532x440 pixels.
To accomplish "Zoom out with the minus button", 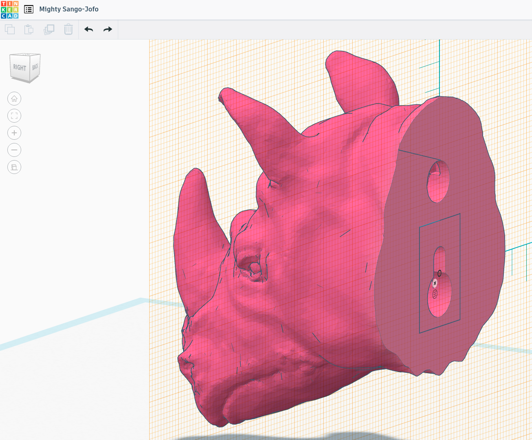I will tap(14, 150).
